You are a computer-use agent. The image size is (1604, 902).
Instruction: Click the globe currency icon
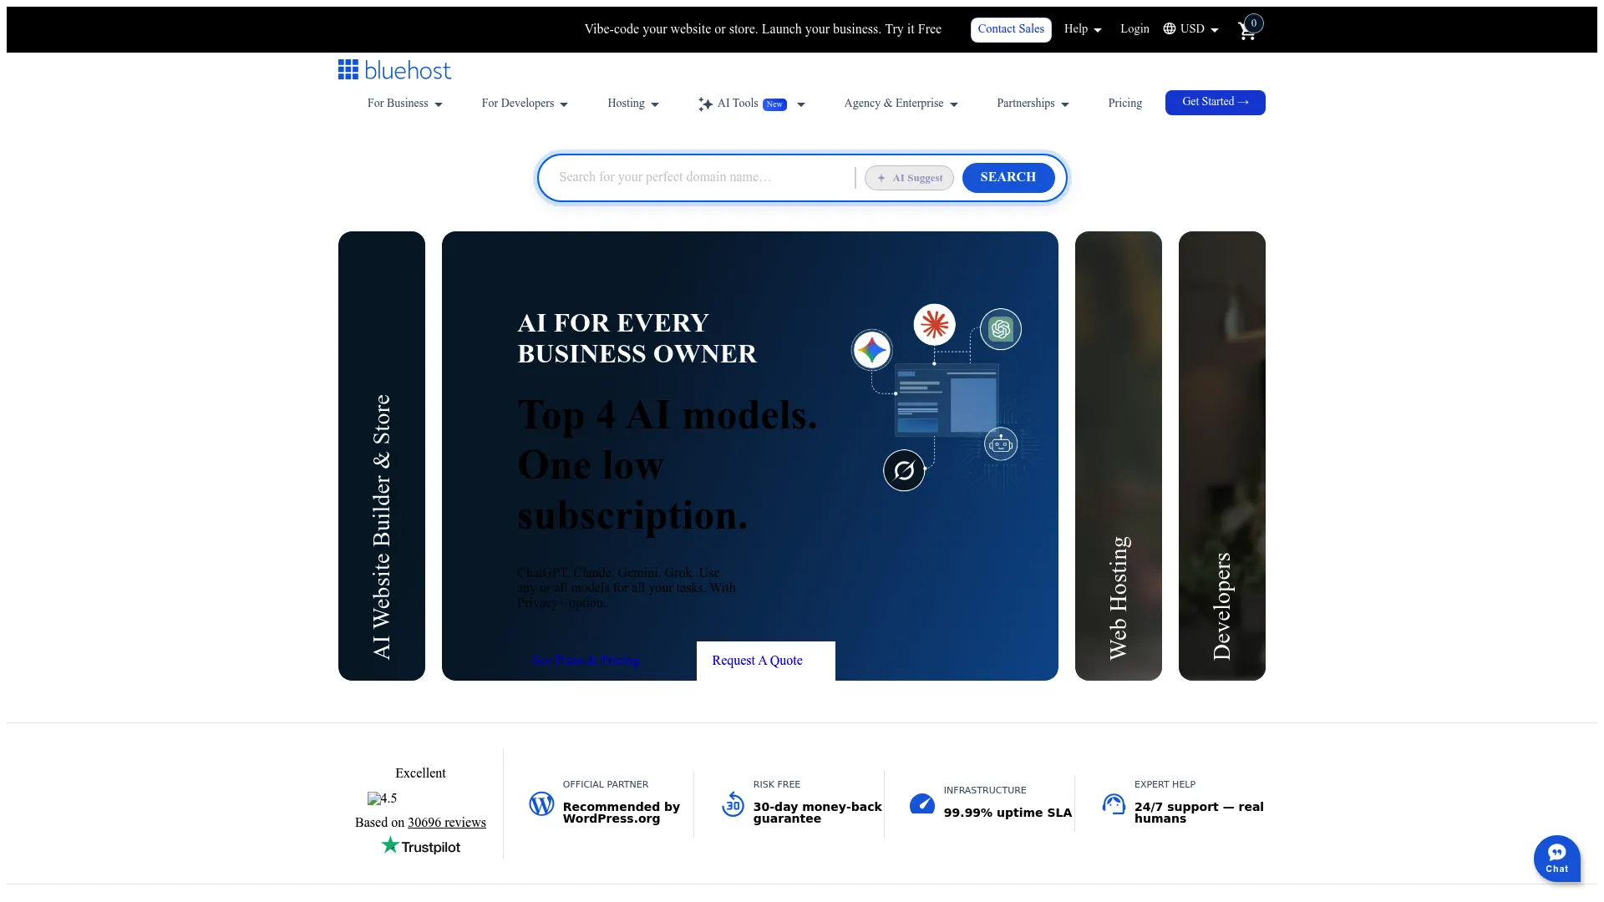(x=1170, y=29)
